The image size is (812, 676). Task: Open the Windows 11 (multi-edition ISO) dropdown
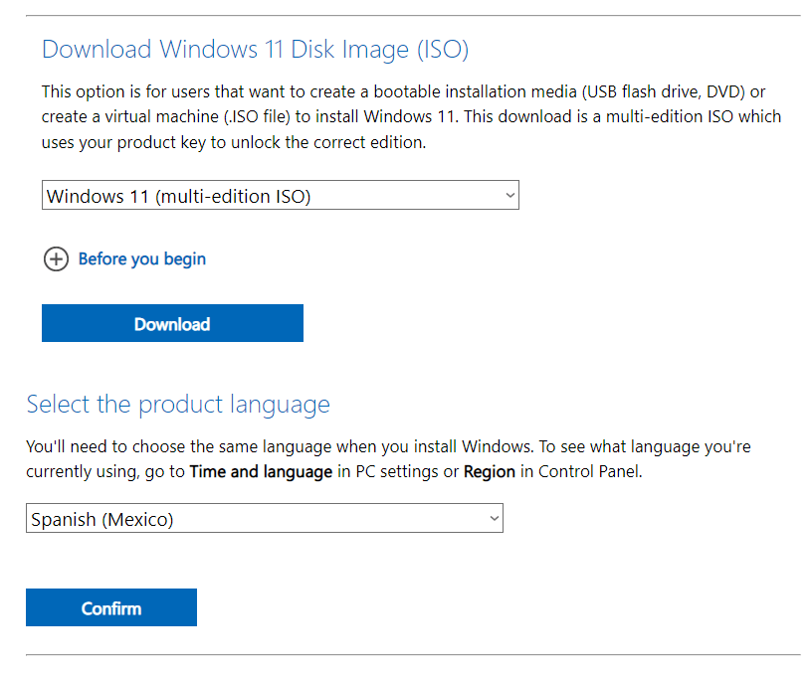(x=281, y=195)
